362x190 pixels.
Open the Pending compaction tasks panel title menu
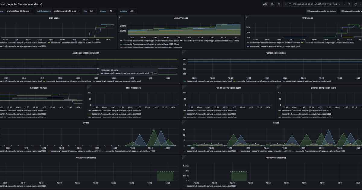coord(228,88)
